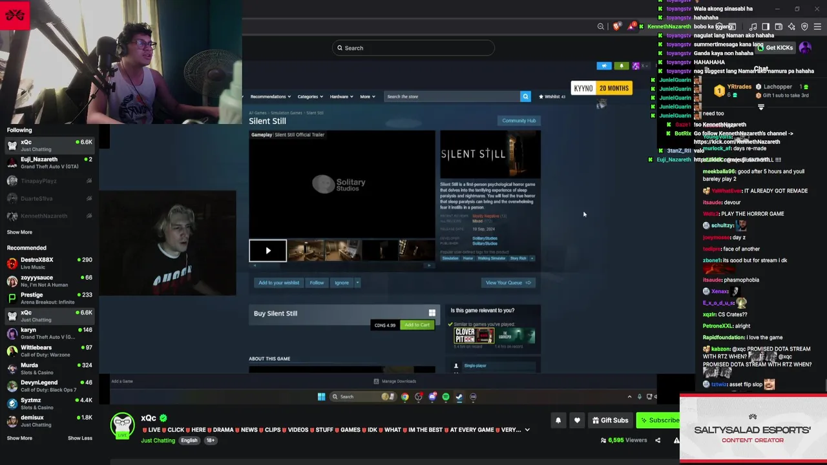The height and width of the screenshot is (465, 827).
Task: Show hidden taskbar tray icons chevron
Action: point(629,397)
